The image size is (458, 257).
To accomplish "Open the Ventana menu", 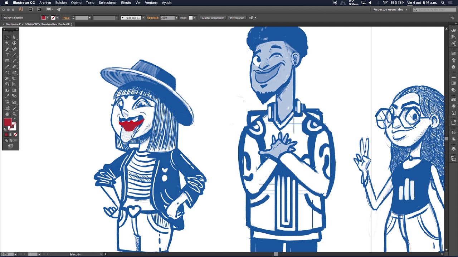I will pos(151,2).
